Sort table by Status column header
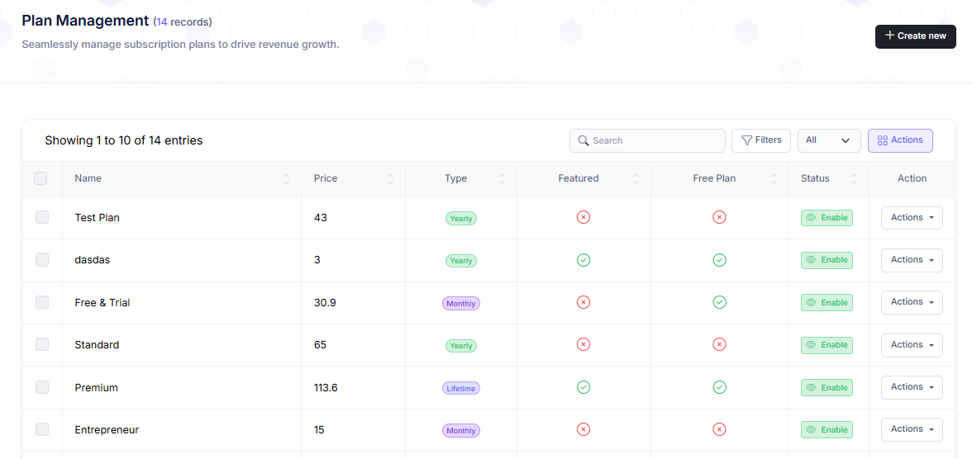This screenshot has height=459, width=972. 815,178
